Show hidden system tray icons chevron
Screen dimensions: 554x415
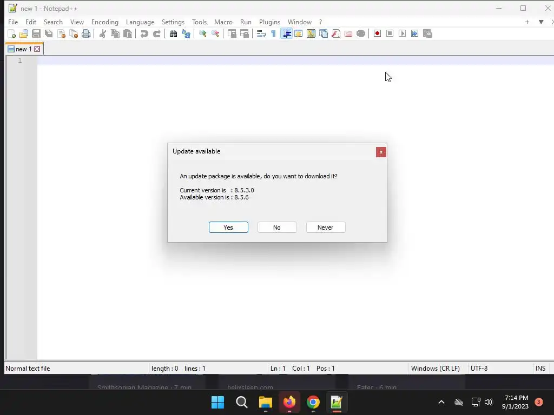coord(441,402)
